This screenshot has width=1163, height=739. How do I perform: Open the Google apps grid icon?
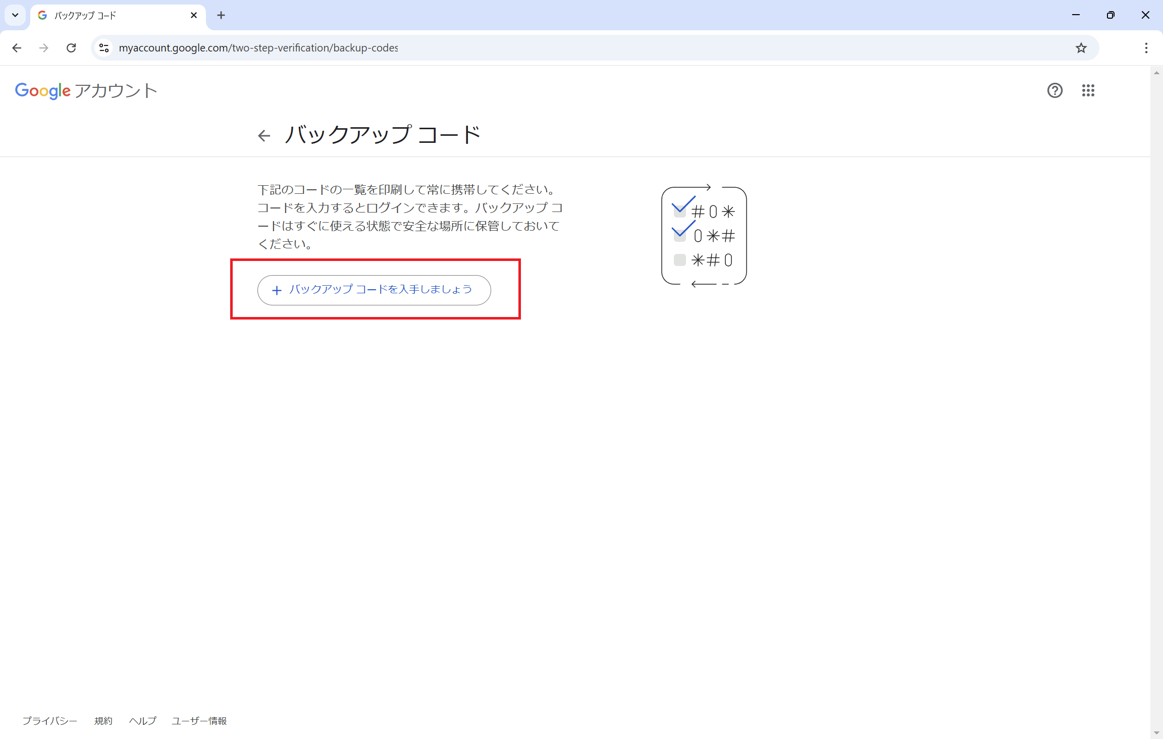[1088, 90]
